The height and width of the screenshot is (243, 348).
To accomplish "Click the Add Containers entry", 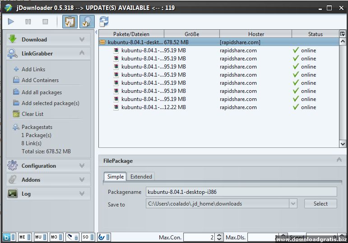I will pyautogui.click(x=40, y=80).
